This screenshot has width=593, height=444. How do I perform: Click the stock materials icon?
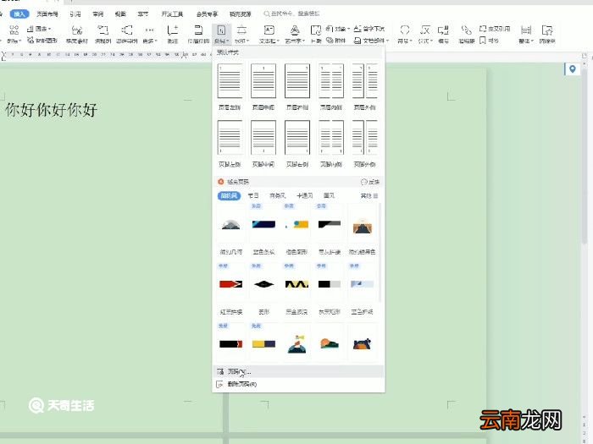(x=77, y=34)
